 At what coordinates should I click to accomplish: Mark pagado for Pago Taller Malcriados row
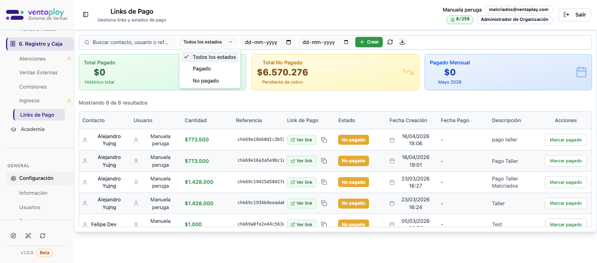[566, 182]
